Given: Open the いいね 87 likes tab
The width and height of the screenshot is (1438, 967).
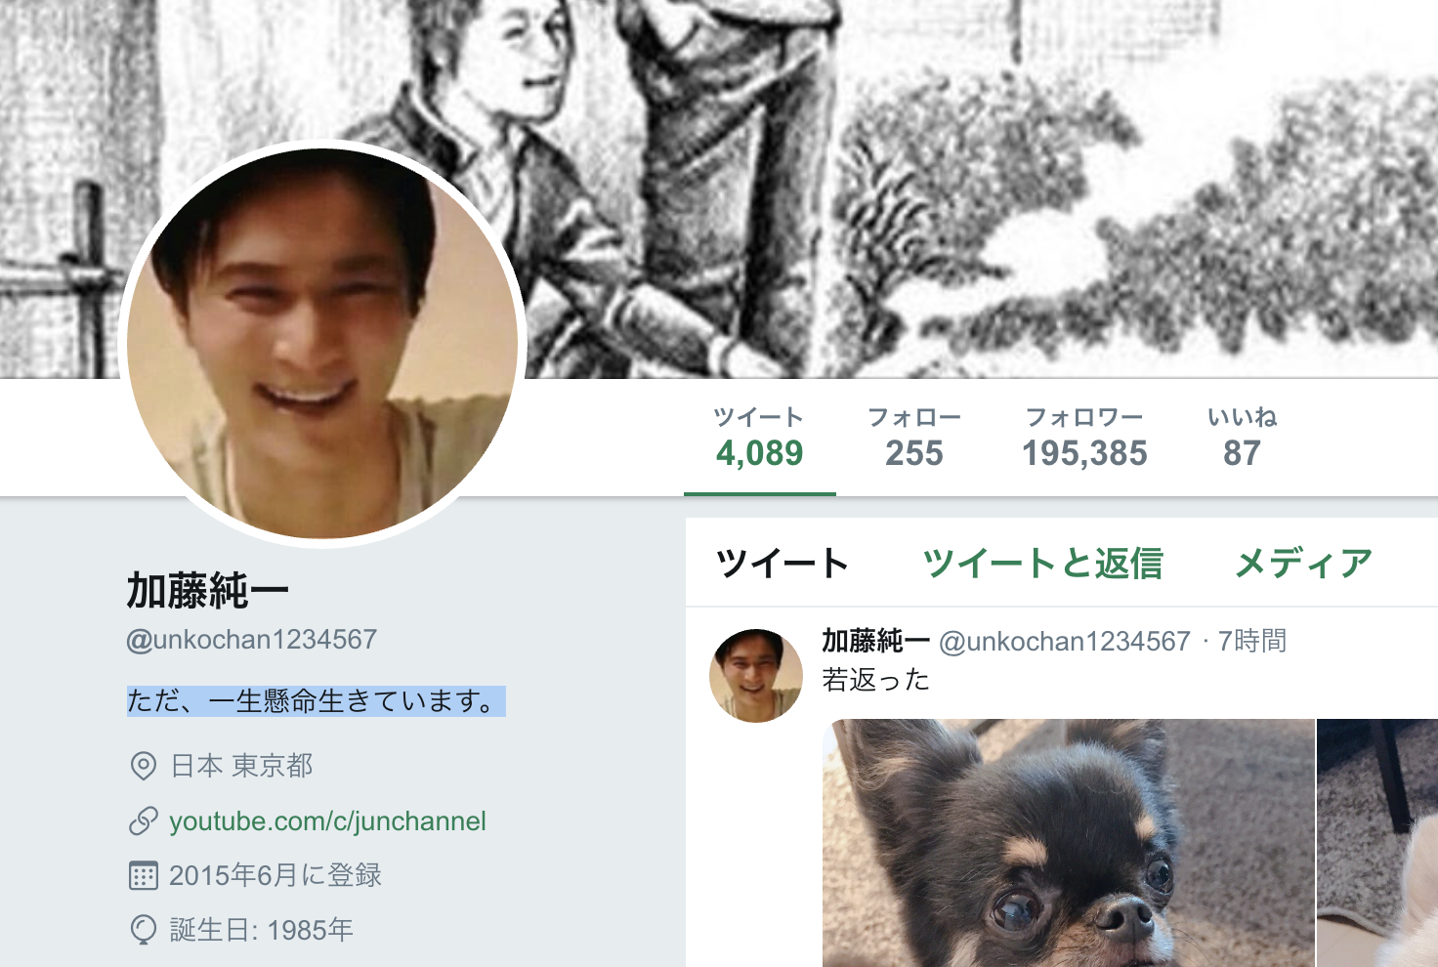Looking at the screenshot, I should coord(1242,439).
